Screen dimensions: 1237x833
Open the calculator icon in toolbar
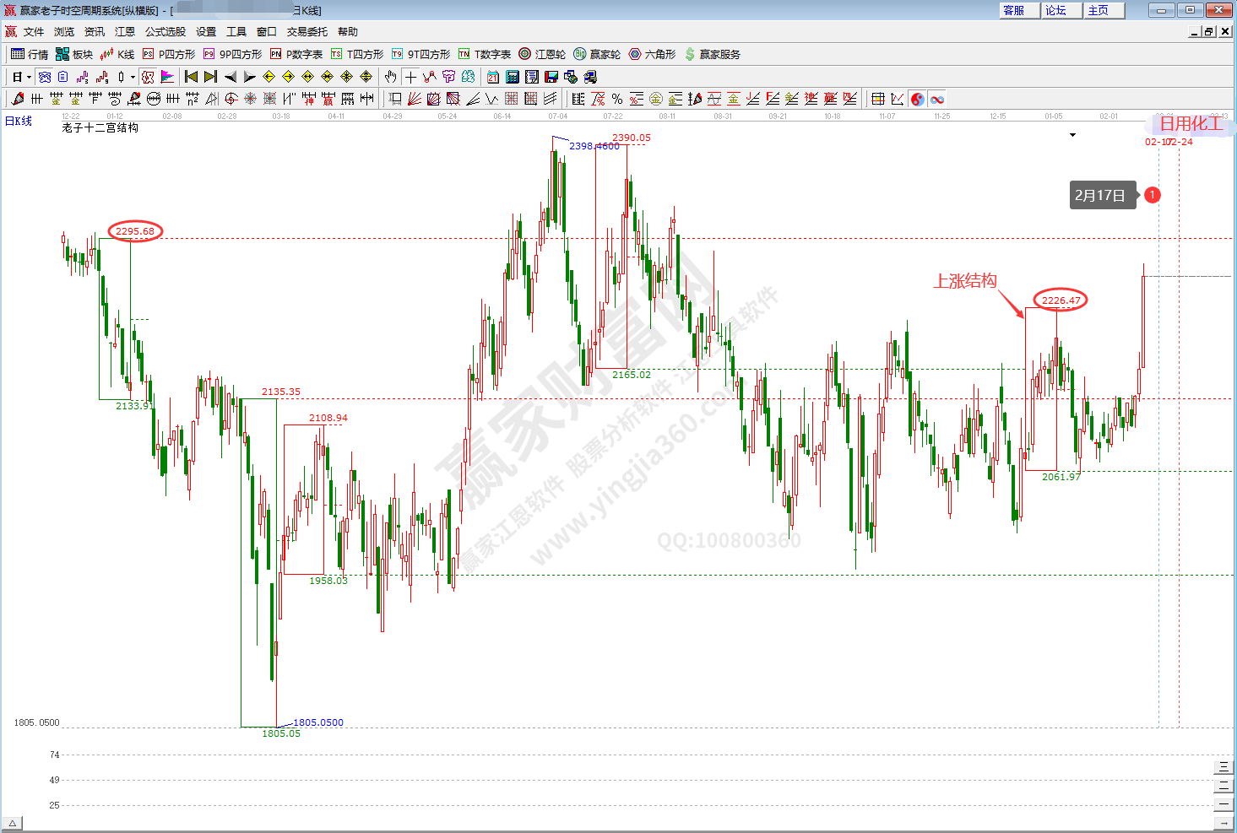click(513, 77)
